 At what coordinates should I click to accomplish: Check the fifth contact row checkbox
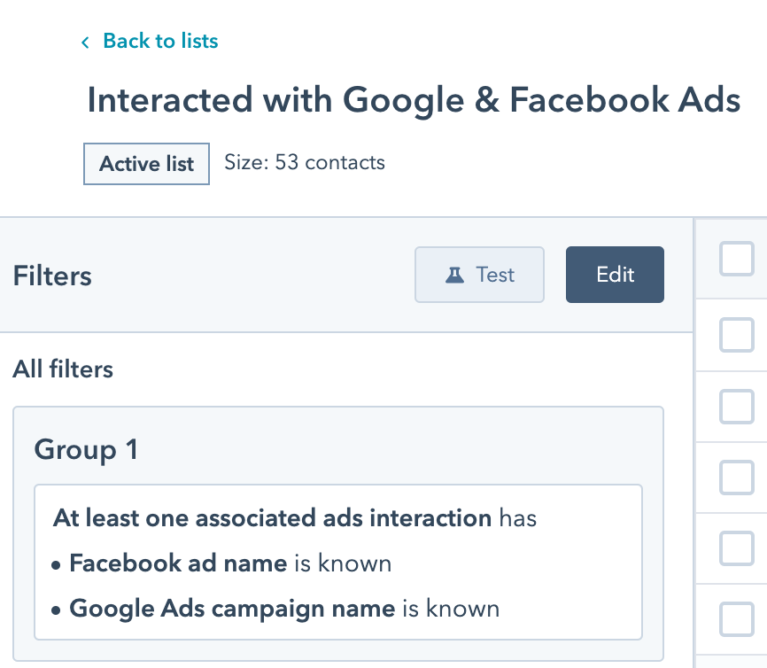tap(737, 619)
